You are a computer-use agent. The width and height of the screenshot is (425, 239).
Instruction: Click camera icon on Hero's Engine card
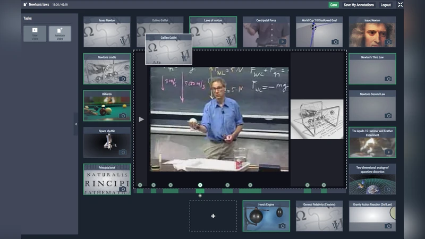tap(282, 226)
